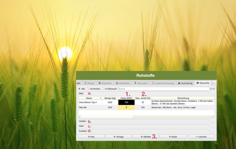
Task: Click the Neu button
Action: (x=91, y=136)
